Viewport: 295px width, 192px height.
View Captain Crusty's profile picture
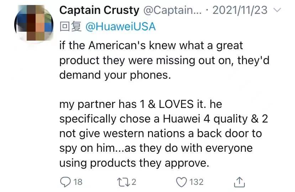coord(34,22)
